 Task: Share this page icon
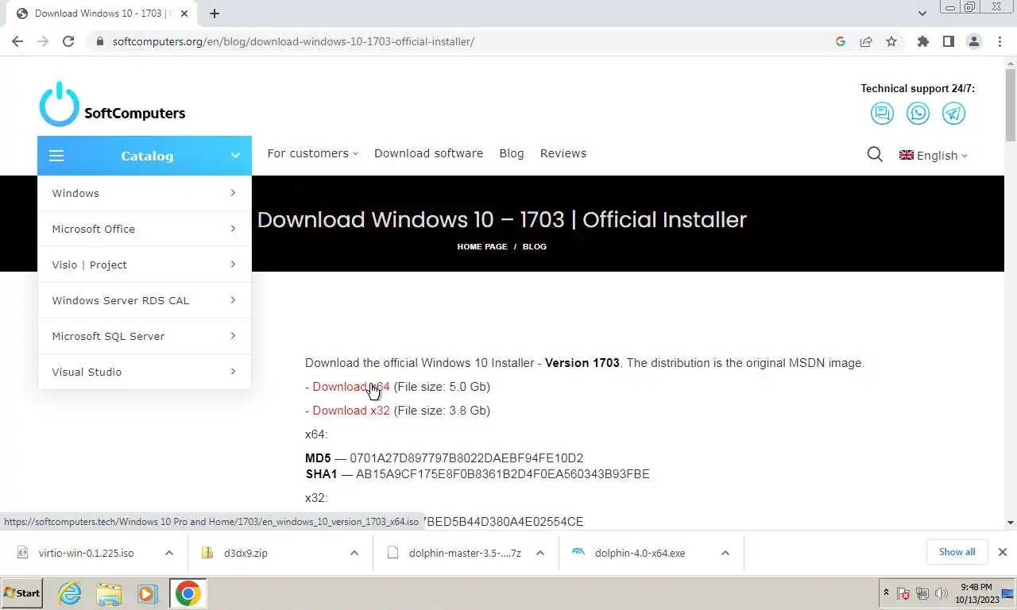pyautogui.click(x=866, y=41)
